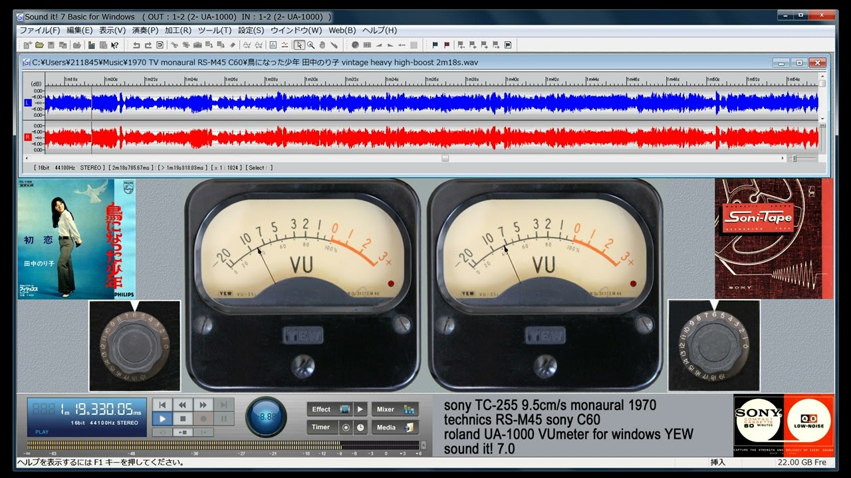The width and height of the screenshot is (851, 478).
Task: Click the waveform horizontal scrollbar thumb
Action: [x=445, y=158]
